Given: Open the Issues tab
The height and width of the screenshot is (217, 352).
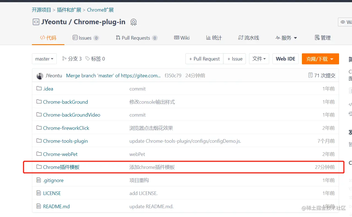Looking at the screenshot, I should [x=86, y=38].
